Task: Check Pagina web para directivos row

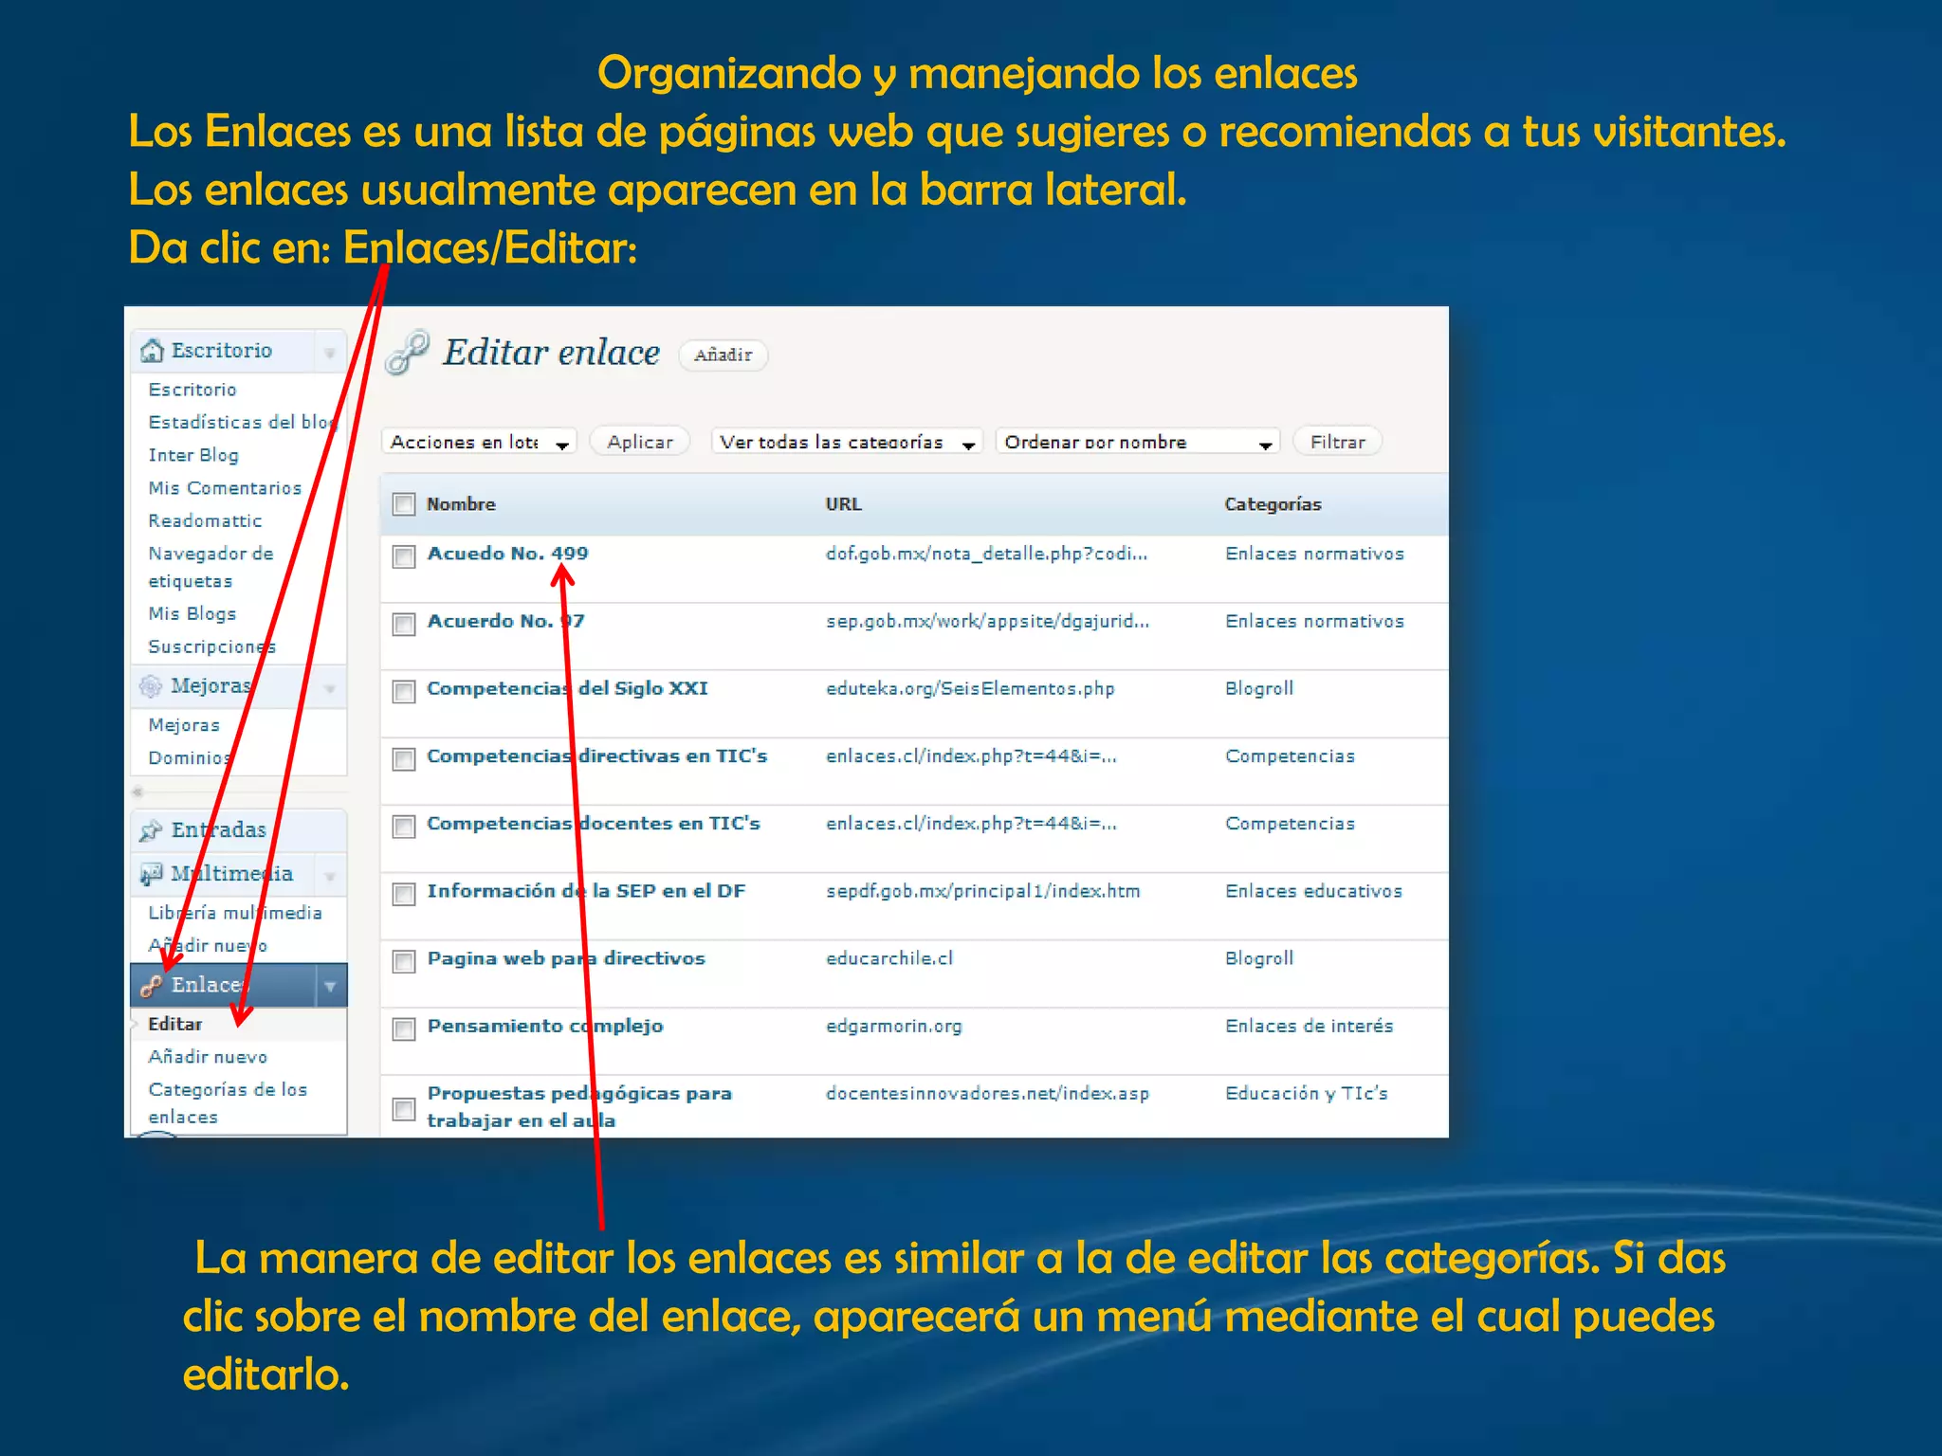Action: [404, 961]
